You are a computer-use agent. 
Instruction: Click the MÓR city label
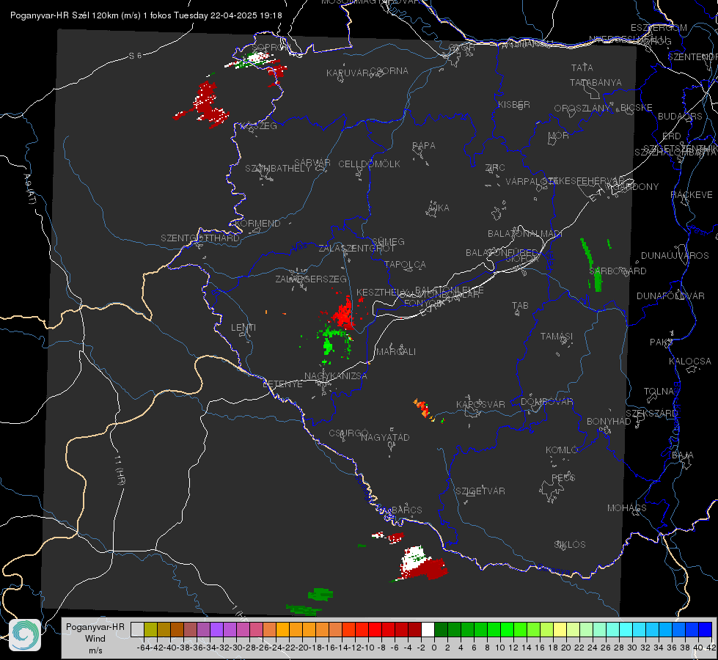(559, 135)
